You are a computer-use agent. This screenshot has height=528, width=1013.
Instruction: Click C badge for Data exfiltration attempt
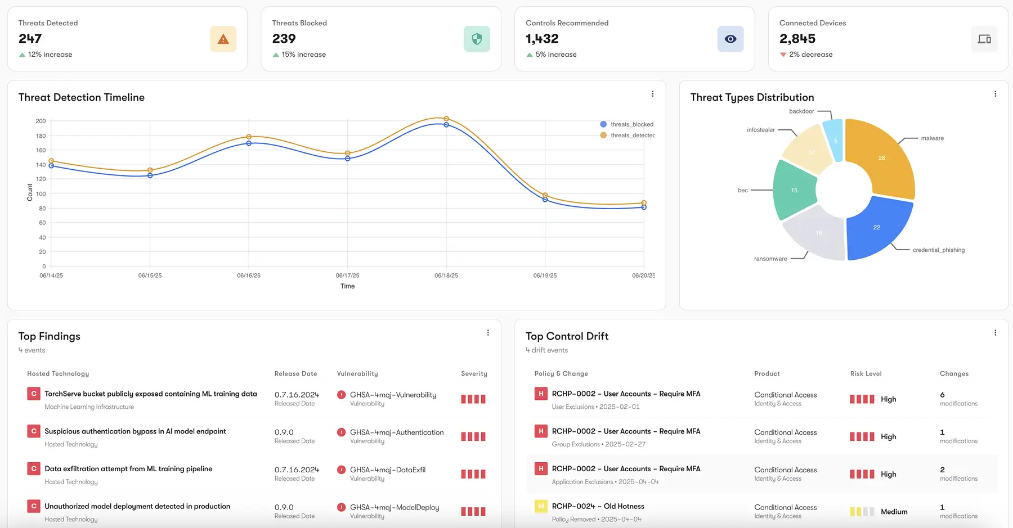click(34, 468)
